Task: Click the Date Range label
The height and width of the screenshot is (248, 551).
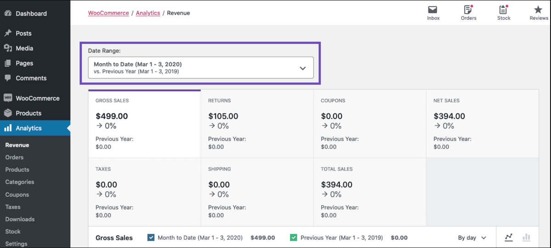Action: click(x=104, y=50)
